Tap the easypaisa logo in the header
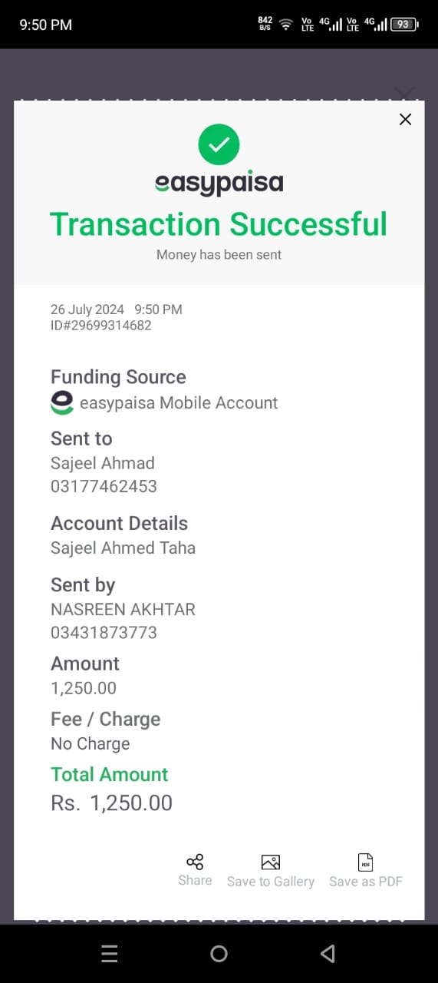The height and width of the screenshot is (983, 438). (x=219, y=184)
